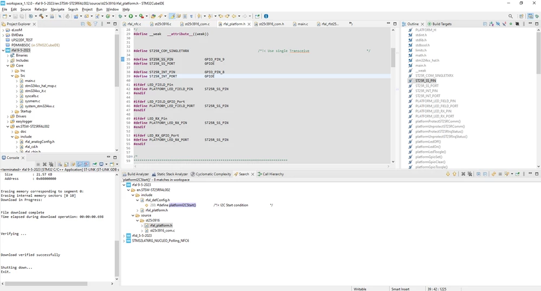541x291 pixels.
Task: Open the toolbar search magnifier icon
Action: (510, 16)
